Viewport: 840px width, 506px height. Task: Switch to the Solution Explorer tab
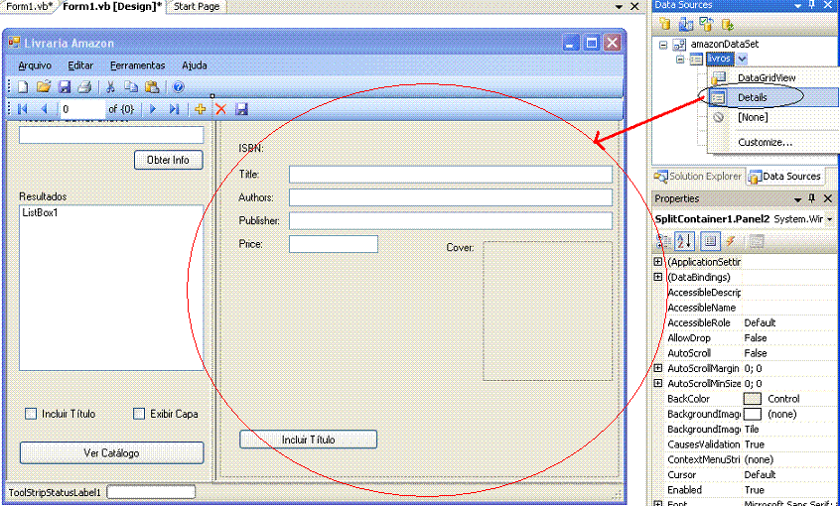click(x=697, y=177)
